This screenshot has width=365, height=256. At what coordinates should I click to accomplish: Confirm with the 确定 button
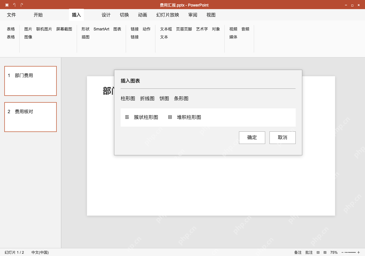click(x=252, y=138)
